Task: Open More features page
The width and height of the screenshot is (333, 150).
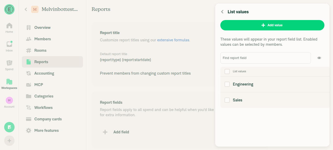Action: click(x=52, y=131)
